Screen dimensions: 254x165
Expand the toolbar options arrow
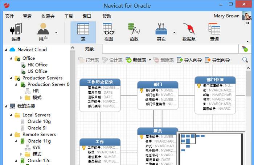(248, 42)
